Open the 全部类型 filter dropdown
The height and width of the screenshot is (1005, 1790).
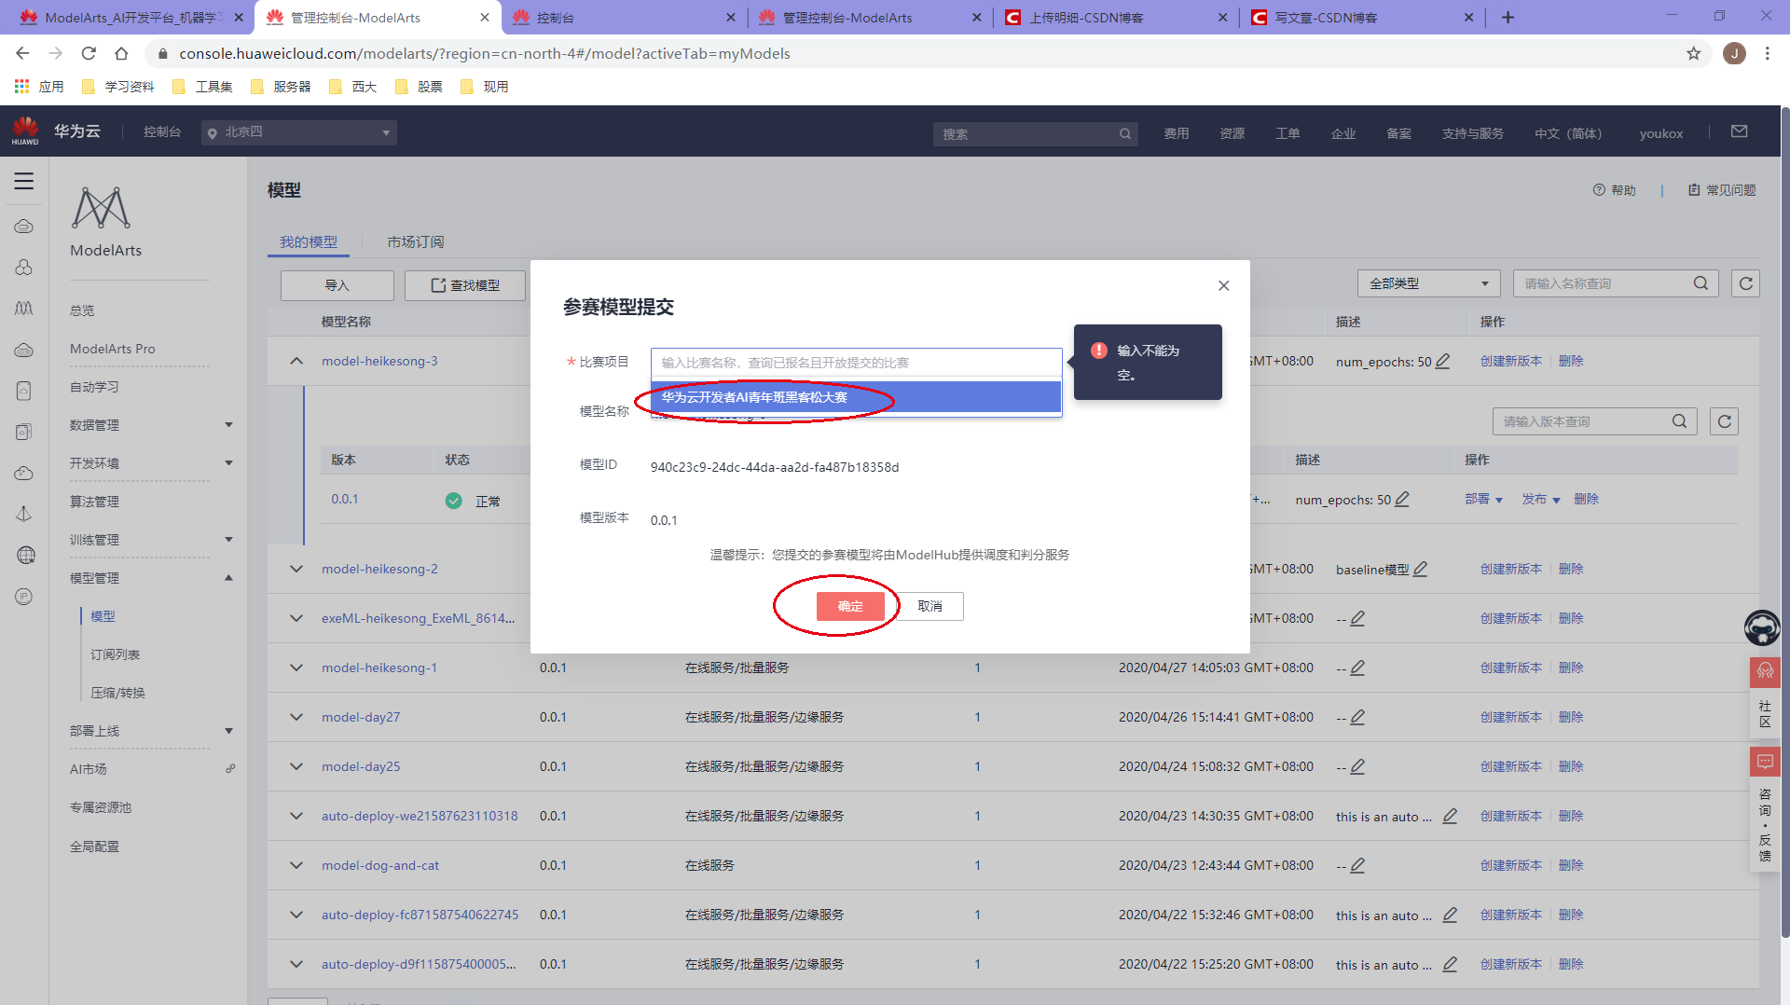1428,283
